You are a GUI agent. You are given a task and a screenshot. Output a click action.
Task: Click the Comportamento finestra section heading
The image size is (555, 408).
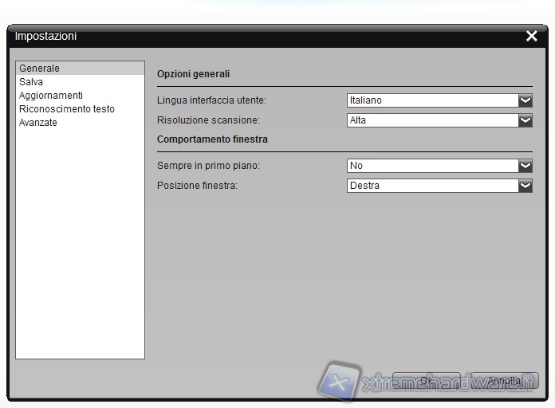click(212, 139)
